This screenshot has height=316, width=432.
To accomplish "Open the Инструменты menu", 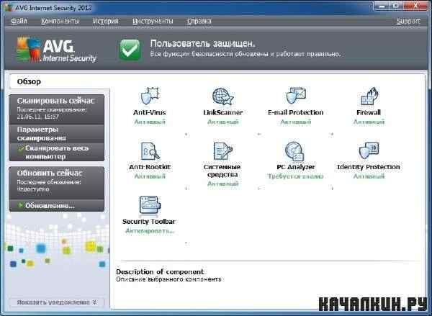I will [153, 21].
